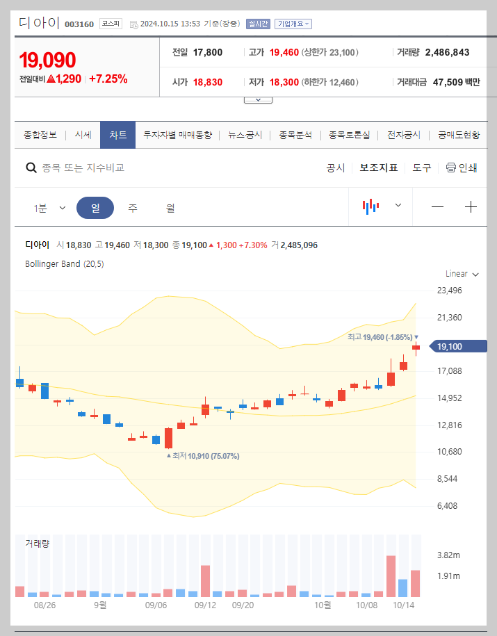Click the 공시 link

click(x=335, y=167)
